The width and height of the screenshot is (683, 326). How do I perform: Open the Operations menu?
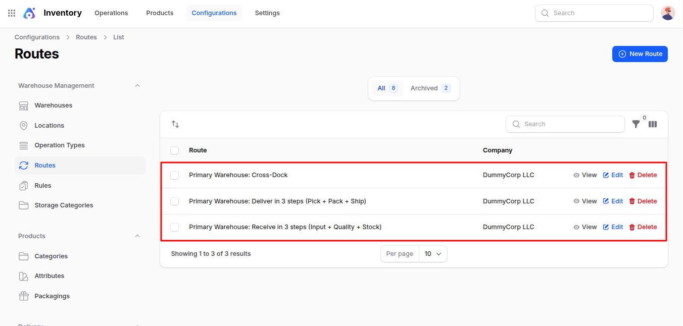tap(111, 13)
